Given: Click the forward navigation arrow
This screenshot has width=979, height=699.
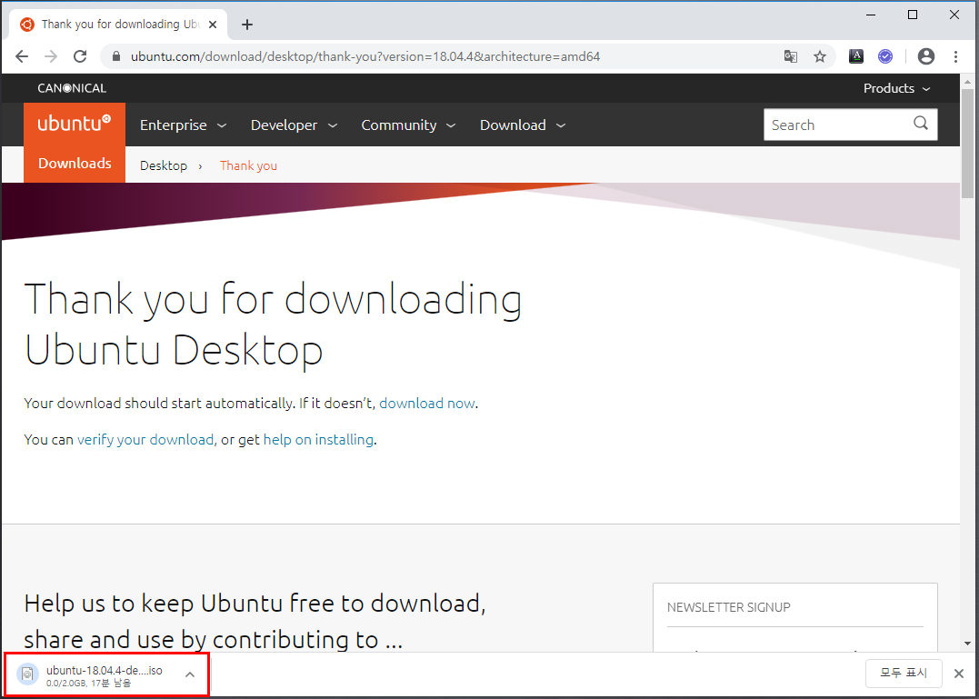Looking at the screenshot, I should (51, 56).
